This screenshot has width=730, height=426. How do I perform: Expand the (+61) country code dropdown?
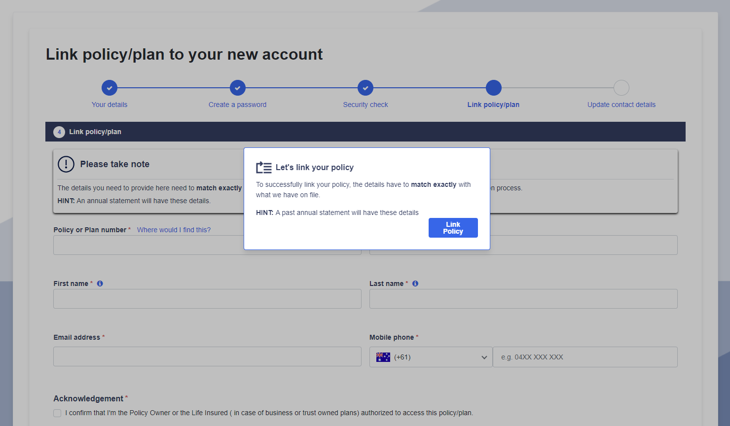point(431,357)
